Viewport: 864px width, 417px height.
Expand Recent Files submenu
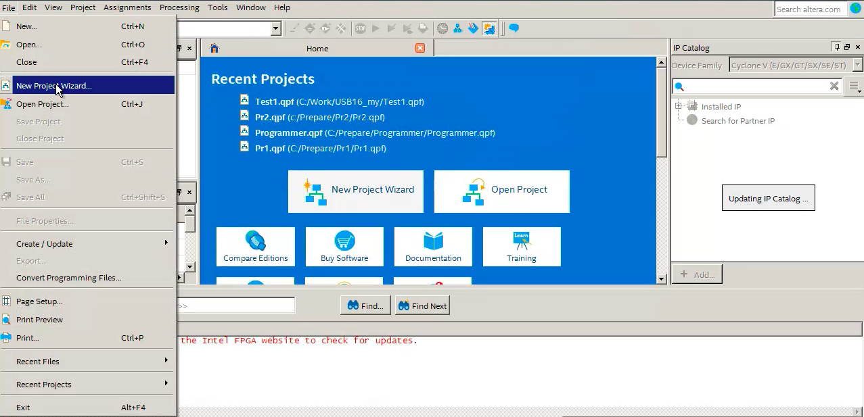point(88,361)
